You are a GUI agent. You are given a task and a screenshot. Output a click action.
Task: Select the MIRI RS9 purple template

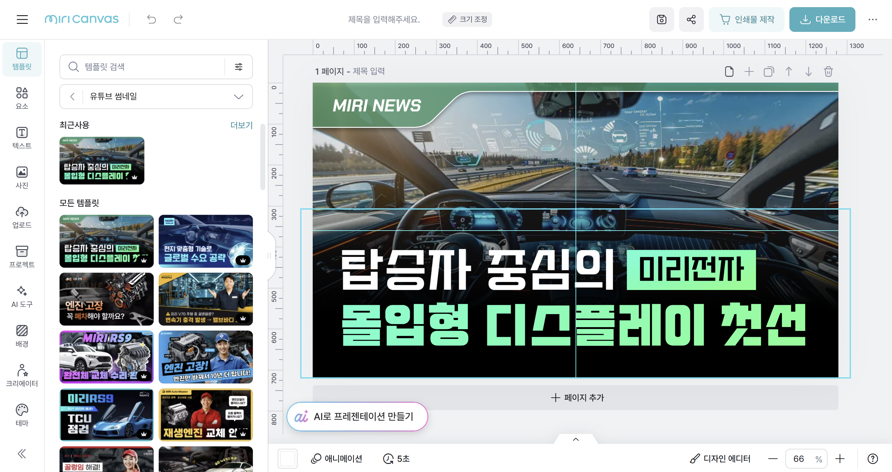[x=107, y=357]
